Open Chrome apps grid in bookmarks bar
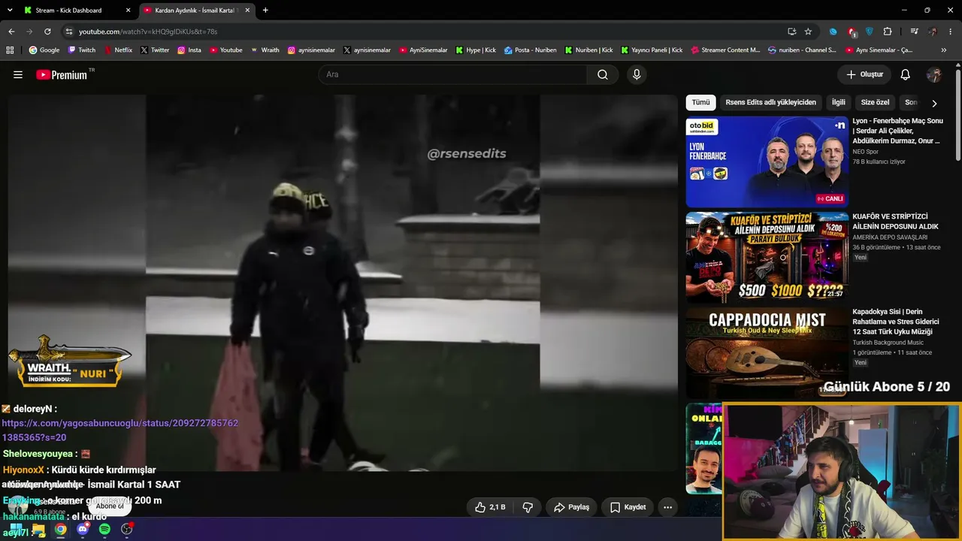This screenshot has height=541, width=962. pos(10,50)
